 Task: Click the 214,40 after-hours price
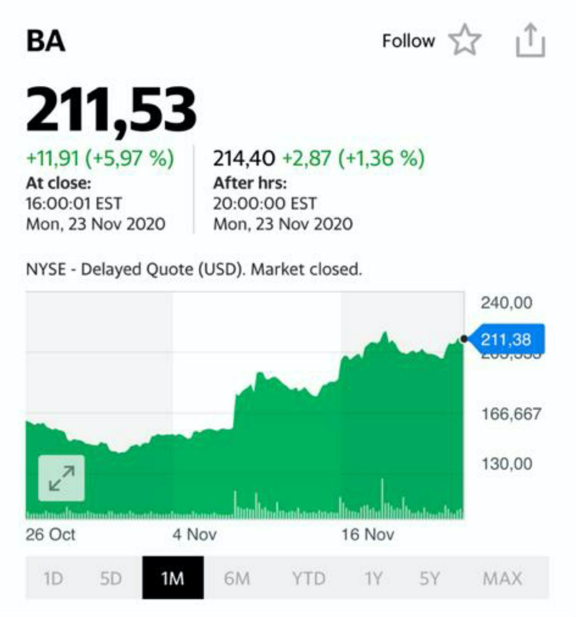point(244,158)
